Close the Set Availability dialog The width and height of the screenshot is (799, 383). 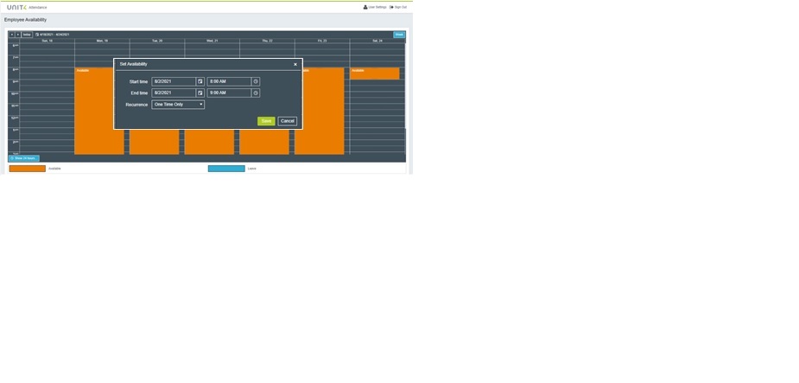pos(295,64)
